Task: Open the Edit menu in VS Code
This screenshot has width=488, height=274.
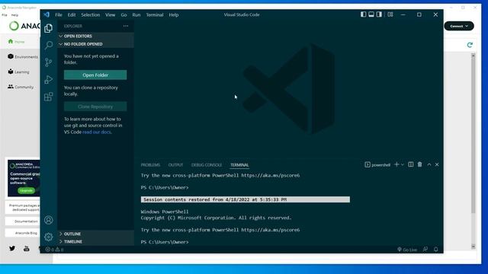Action: (72, 14)
